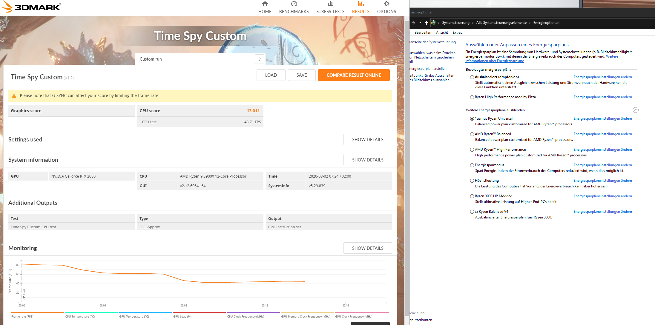Viewport: 655px width, 325px height.
Task: Toggle CPU Temperature green legend bar
Action: pos(91,312)
